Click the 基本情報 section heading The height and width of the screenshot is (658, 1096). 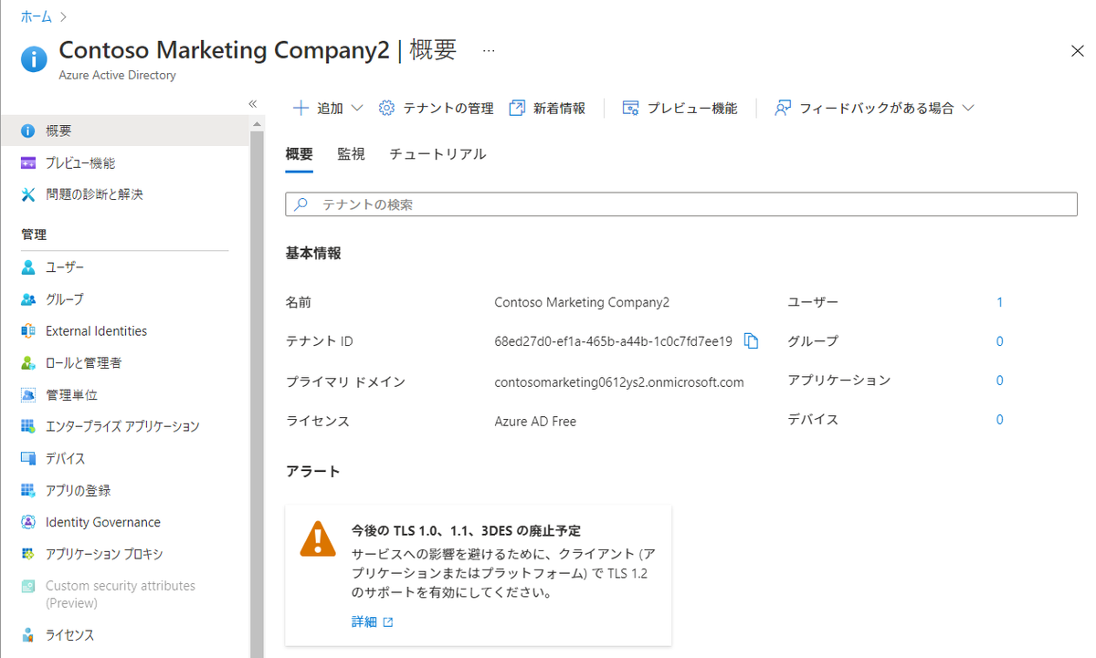coord(313,253)
